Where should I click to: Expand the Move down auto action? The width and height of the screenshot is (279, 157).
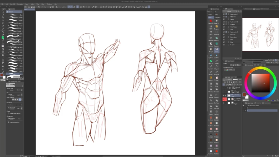[229, 37]
